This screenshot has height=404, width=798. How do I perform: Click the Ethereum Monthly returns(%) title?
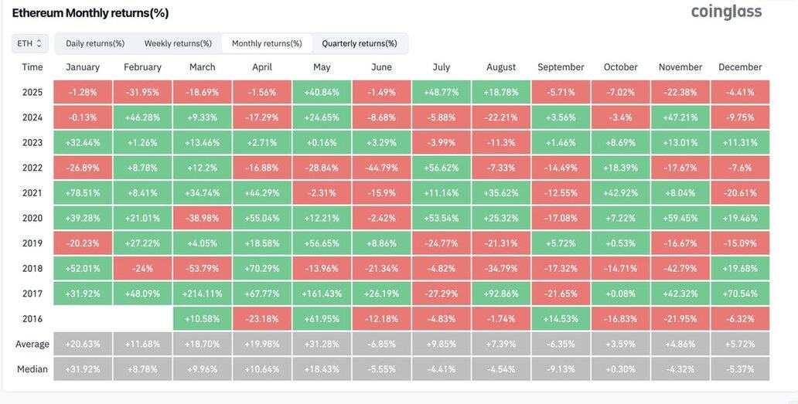(90, 13)
